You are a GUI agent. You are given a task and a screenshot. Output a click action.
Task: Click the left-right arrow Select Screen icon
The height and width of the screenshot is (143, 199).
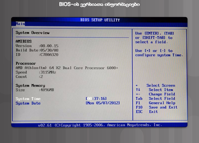coord(137,85)
